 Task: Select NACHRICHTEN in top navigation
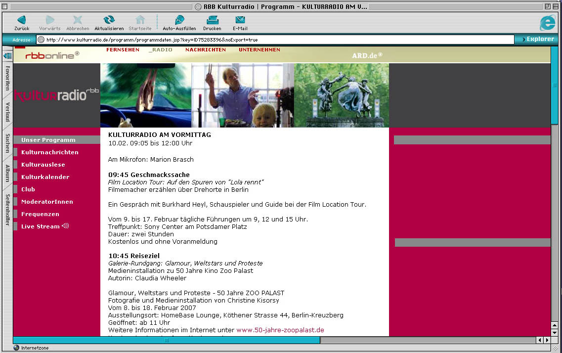[x=206, y=50]
